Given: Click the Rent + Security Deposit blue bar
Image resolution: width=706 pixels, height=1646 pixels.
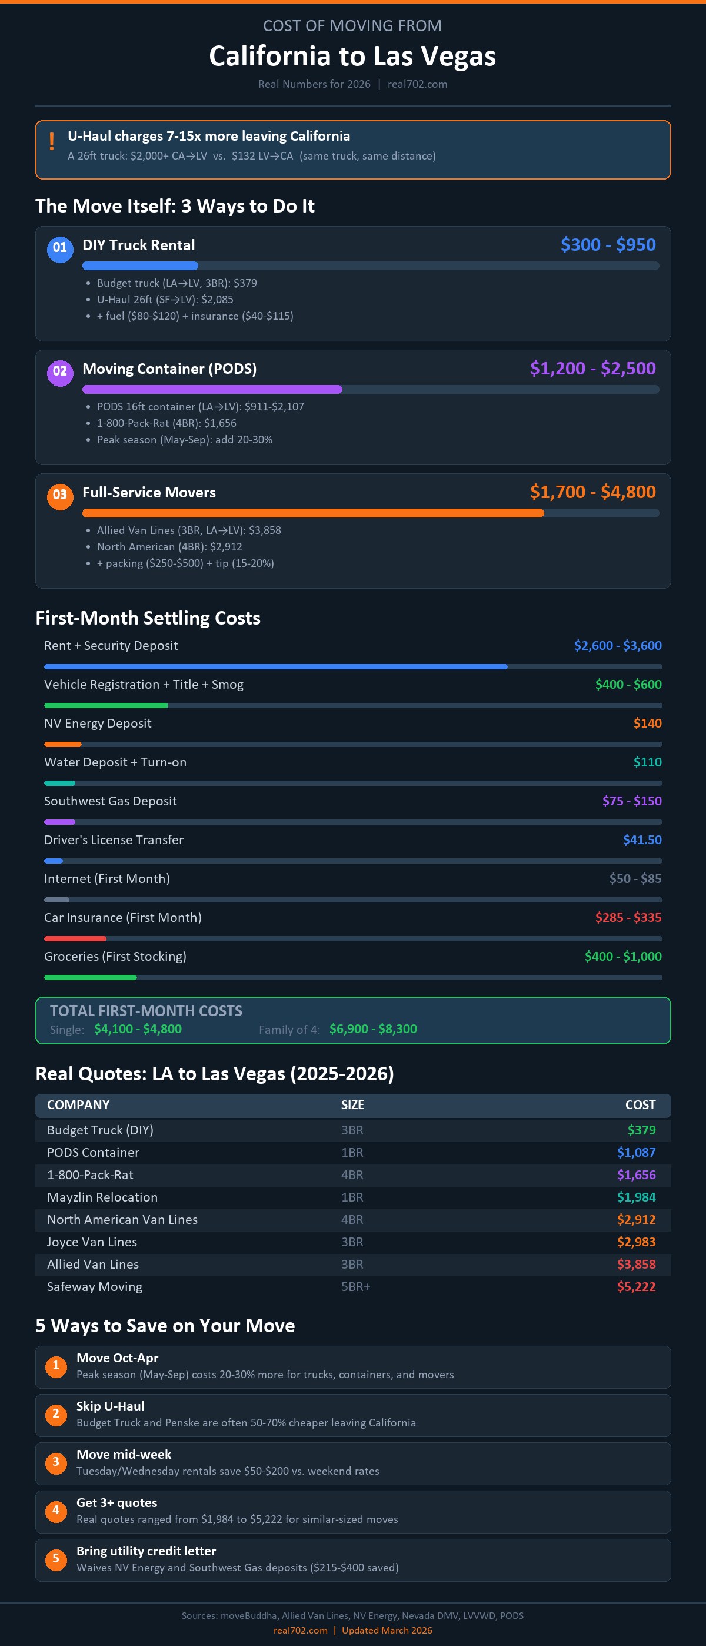Looking at the screenshot, I should 276,666.
